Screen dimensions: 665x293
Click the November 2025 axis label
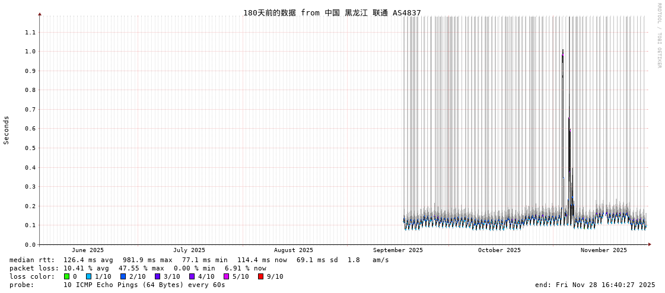coord(603,250)
